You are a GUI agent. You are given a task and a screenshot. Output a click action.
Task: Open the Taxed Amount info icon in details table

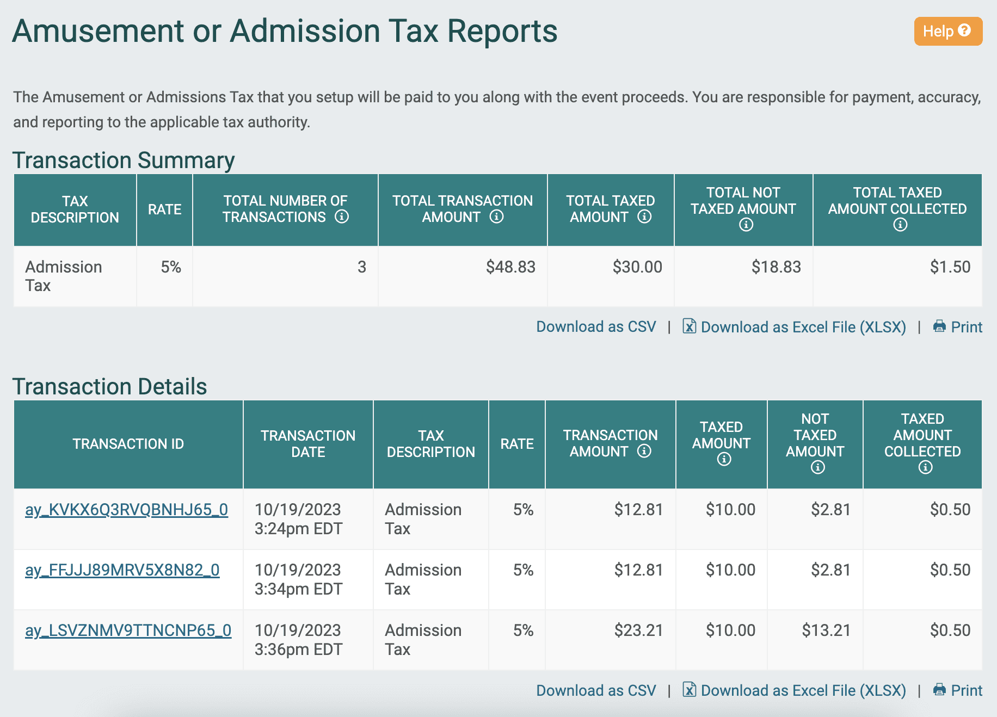click(723, 459)
